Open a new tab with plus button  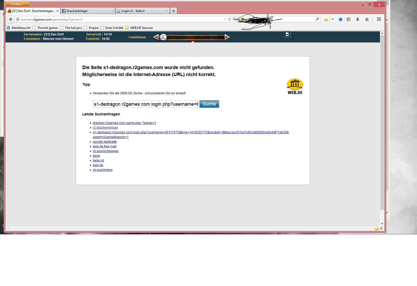pos(174,11)
